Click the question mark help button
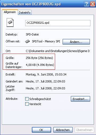The image size is (96, 135). click(x=86, y=4)
